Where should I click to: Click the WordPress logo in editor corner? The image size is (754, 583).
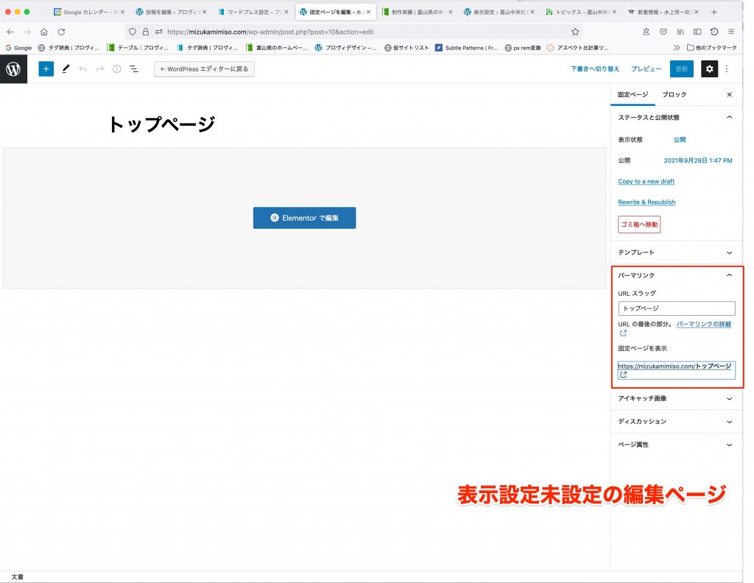[x=13, y=68]
